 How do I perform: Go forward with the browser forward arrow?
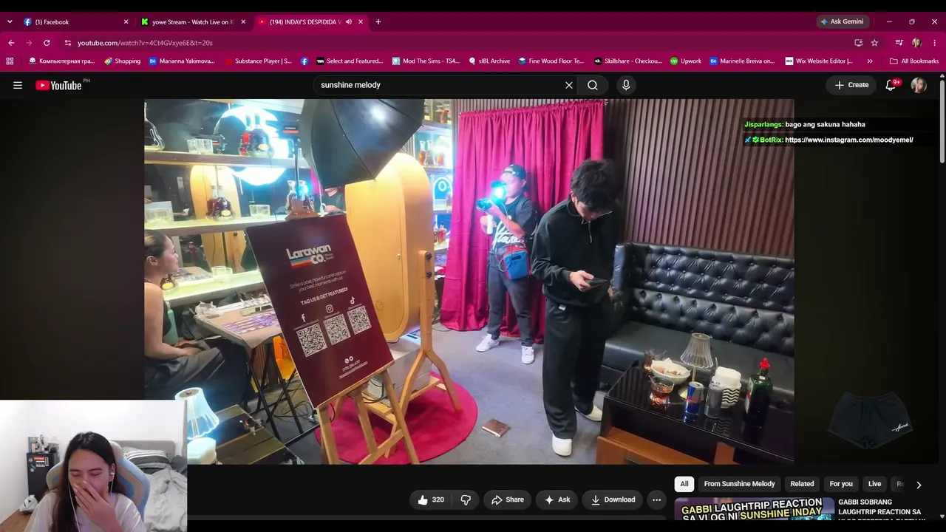tap(29, 43)
